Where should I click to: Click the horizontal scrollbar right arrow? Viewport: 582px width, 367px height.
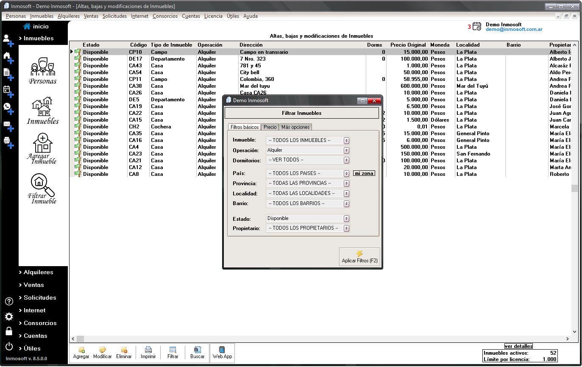point(568,339)
